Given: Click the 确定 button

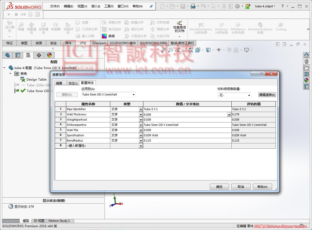Looking at the screenshot, I should point(219,187).
